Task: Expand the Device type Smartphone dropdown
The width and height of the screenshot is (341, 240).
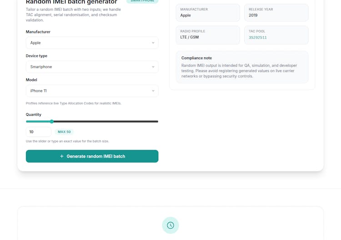Action: coord(92,67)
